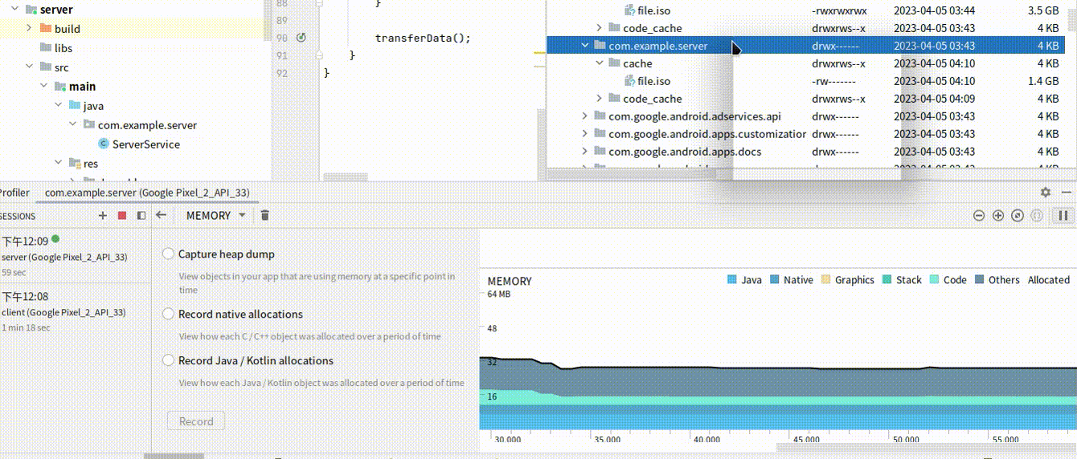Expand com.google.android.adservices.api
The width and height of the screenshot is (1077, 459).
click(x=584, y=116)
